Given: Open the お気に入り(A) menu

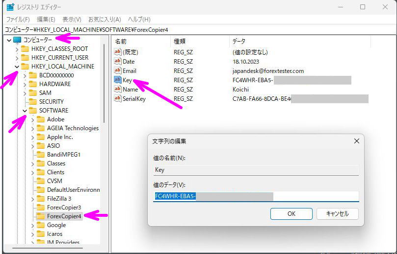Looking at the screenshot, I should coord(105,19).
